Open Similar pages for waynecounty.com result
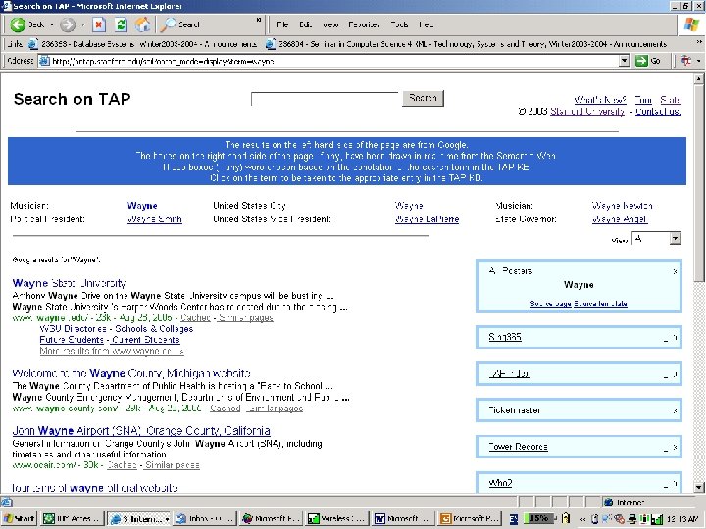Image resolution: width=706 pixels, height=529 pixels. (x=275, y=409)
